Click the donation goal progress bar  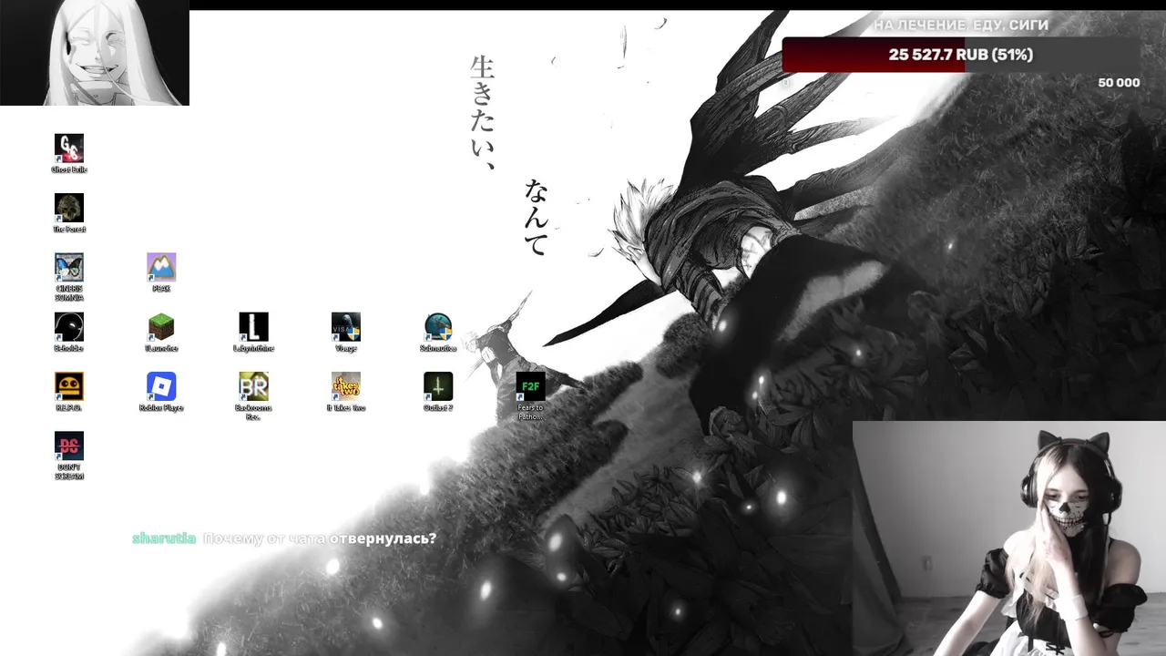click(961, 55)
